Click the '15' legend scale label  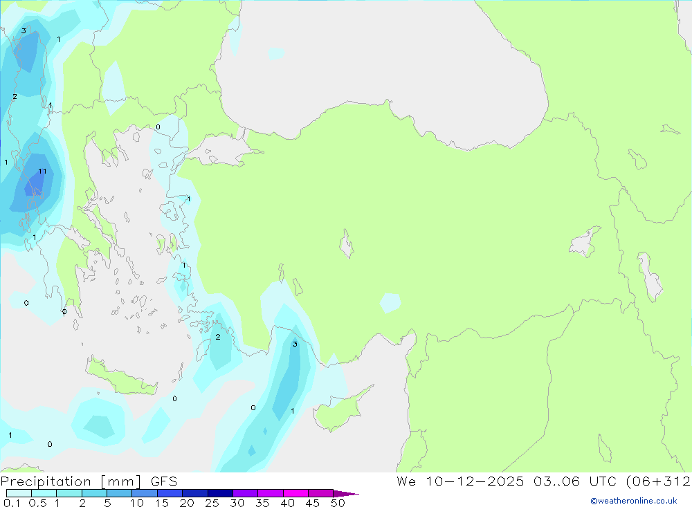click(x=162, y=503)
